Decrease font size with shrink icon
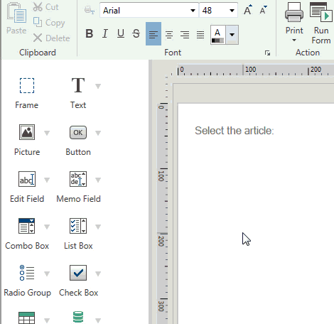Screen dimensions: 334x324 pyautogui.click(x=263, y=10)
